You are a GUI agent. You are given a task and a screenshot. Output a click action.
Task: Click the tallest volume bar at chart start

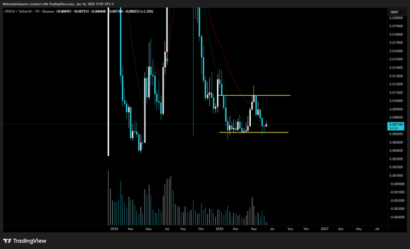[x=109, y=198]
